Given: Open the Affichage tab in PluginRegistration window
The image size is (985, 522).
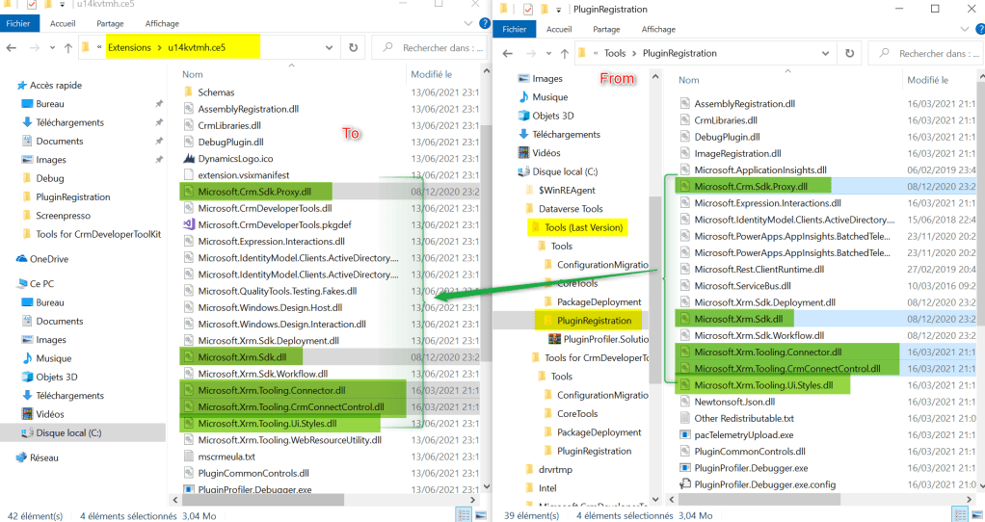Looking at the screenshot, I should pyautogui.click(x=658, y=30).
